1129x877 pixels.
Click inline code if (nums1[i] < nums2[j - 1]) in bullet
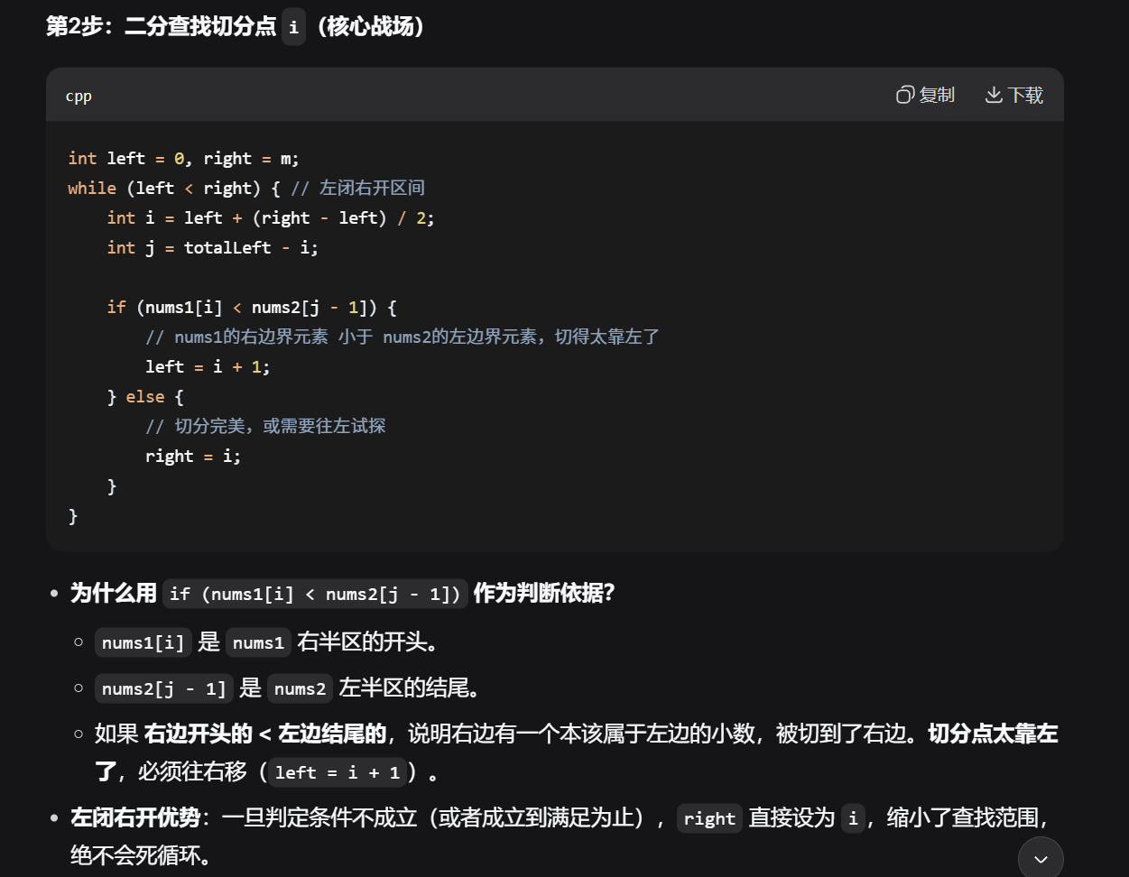[315, 594]
